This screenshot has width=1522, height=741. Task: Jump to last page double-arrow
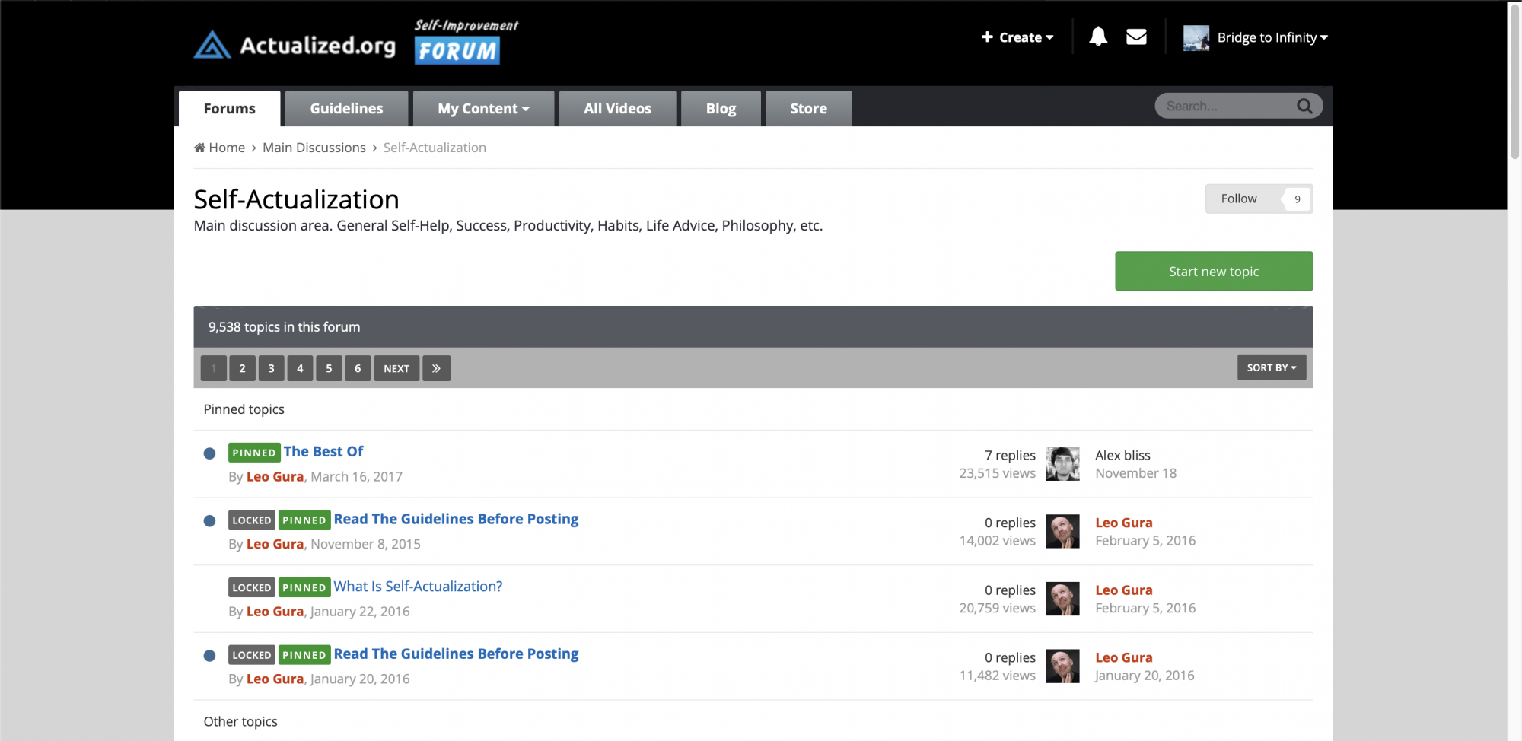pos(436,368)
